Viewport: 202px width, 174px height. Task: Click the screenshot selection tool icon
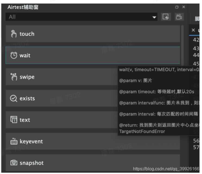(166, 17)
